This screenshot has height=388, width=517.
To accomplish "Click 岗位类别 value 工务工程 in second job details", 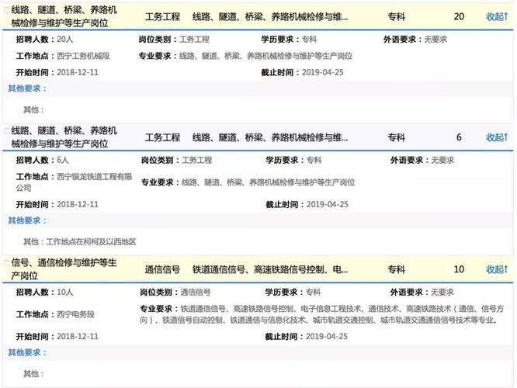I will [x=197, y=160].
